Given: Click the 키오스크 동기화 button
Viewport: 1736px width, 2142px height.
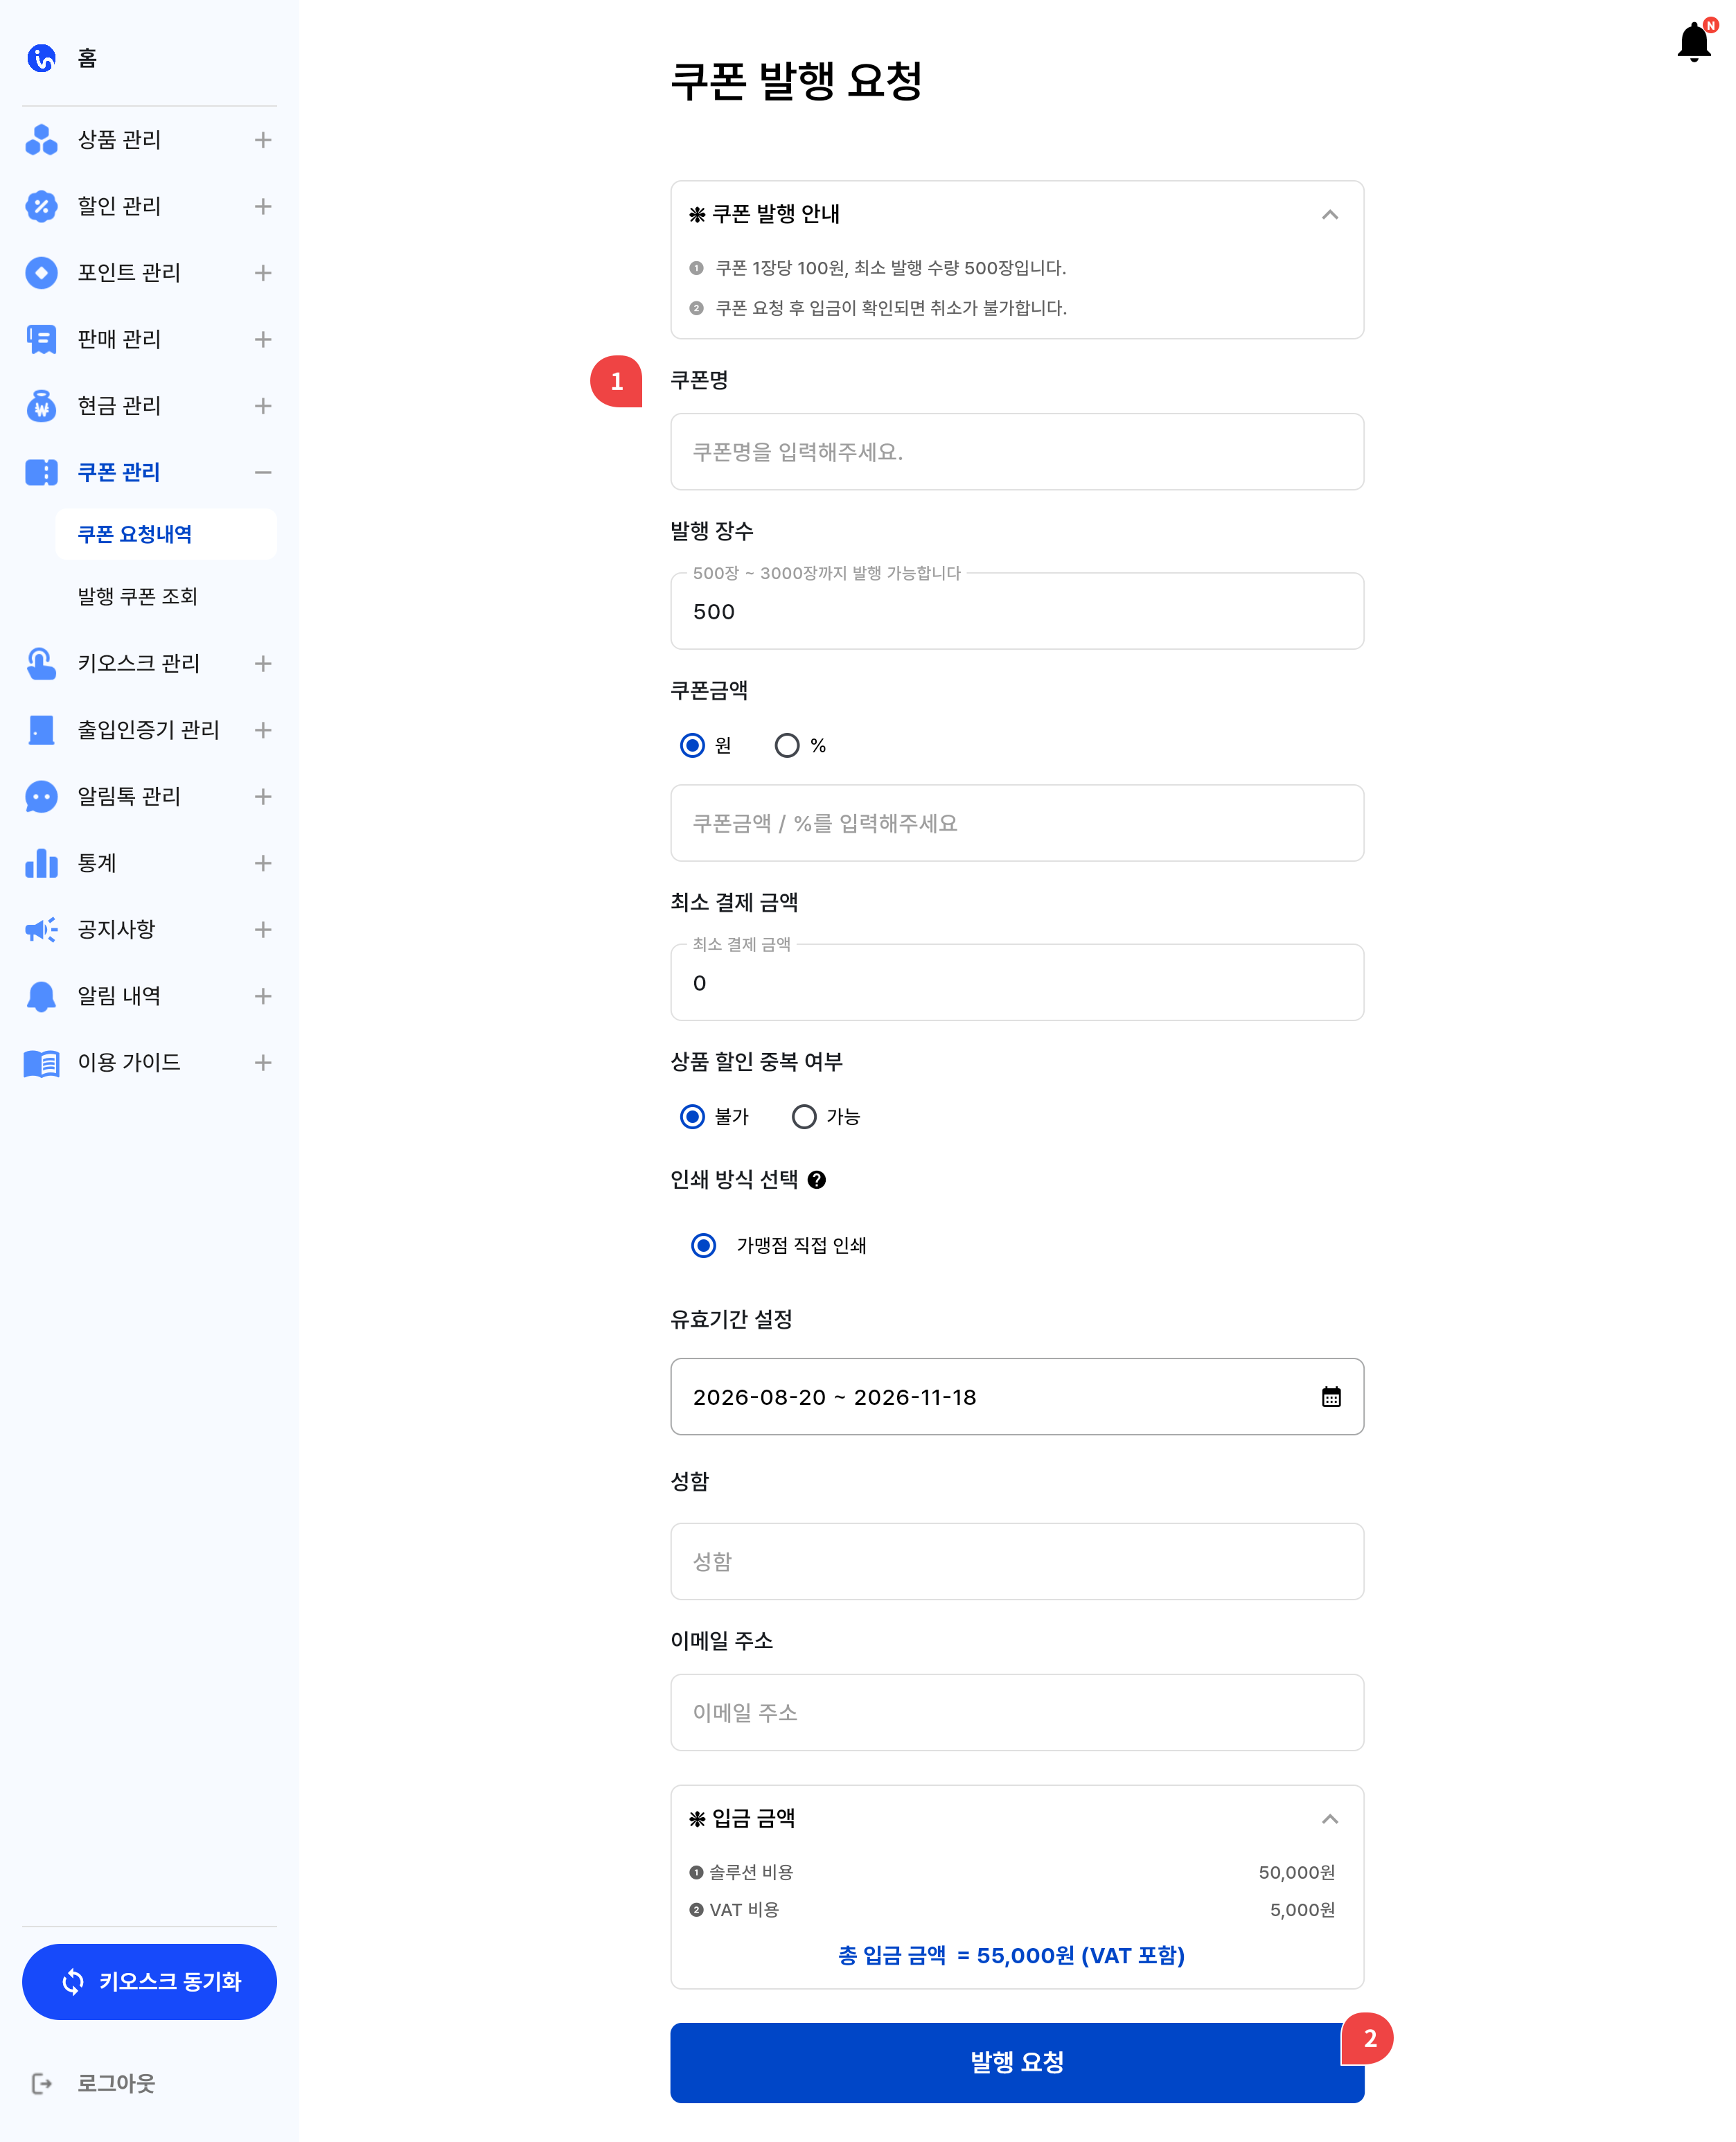Looking at the screenshot, I should click(x=149, y=1982).
